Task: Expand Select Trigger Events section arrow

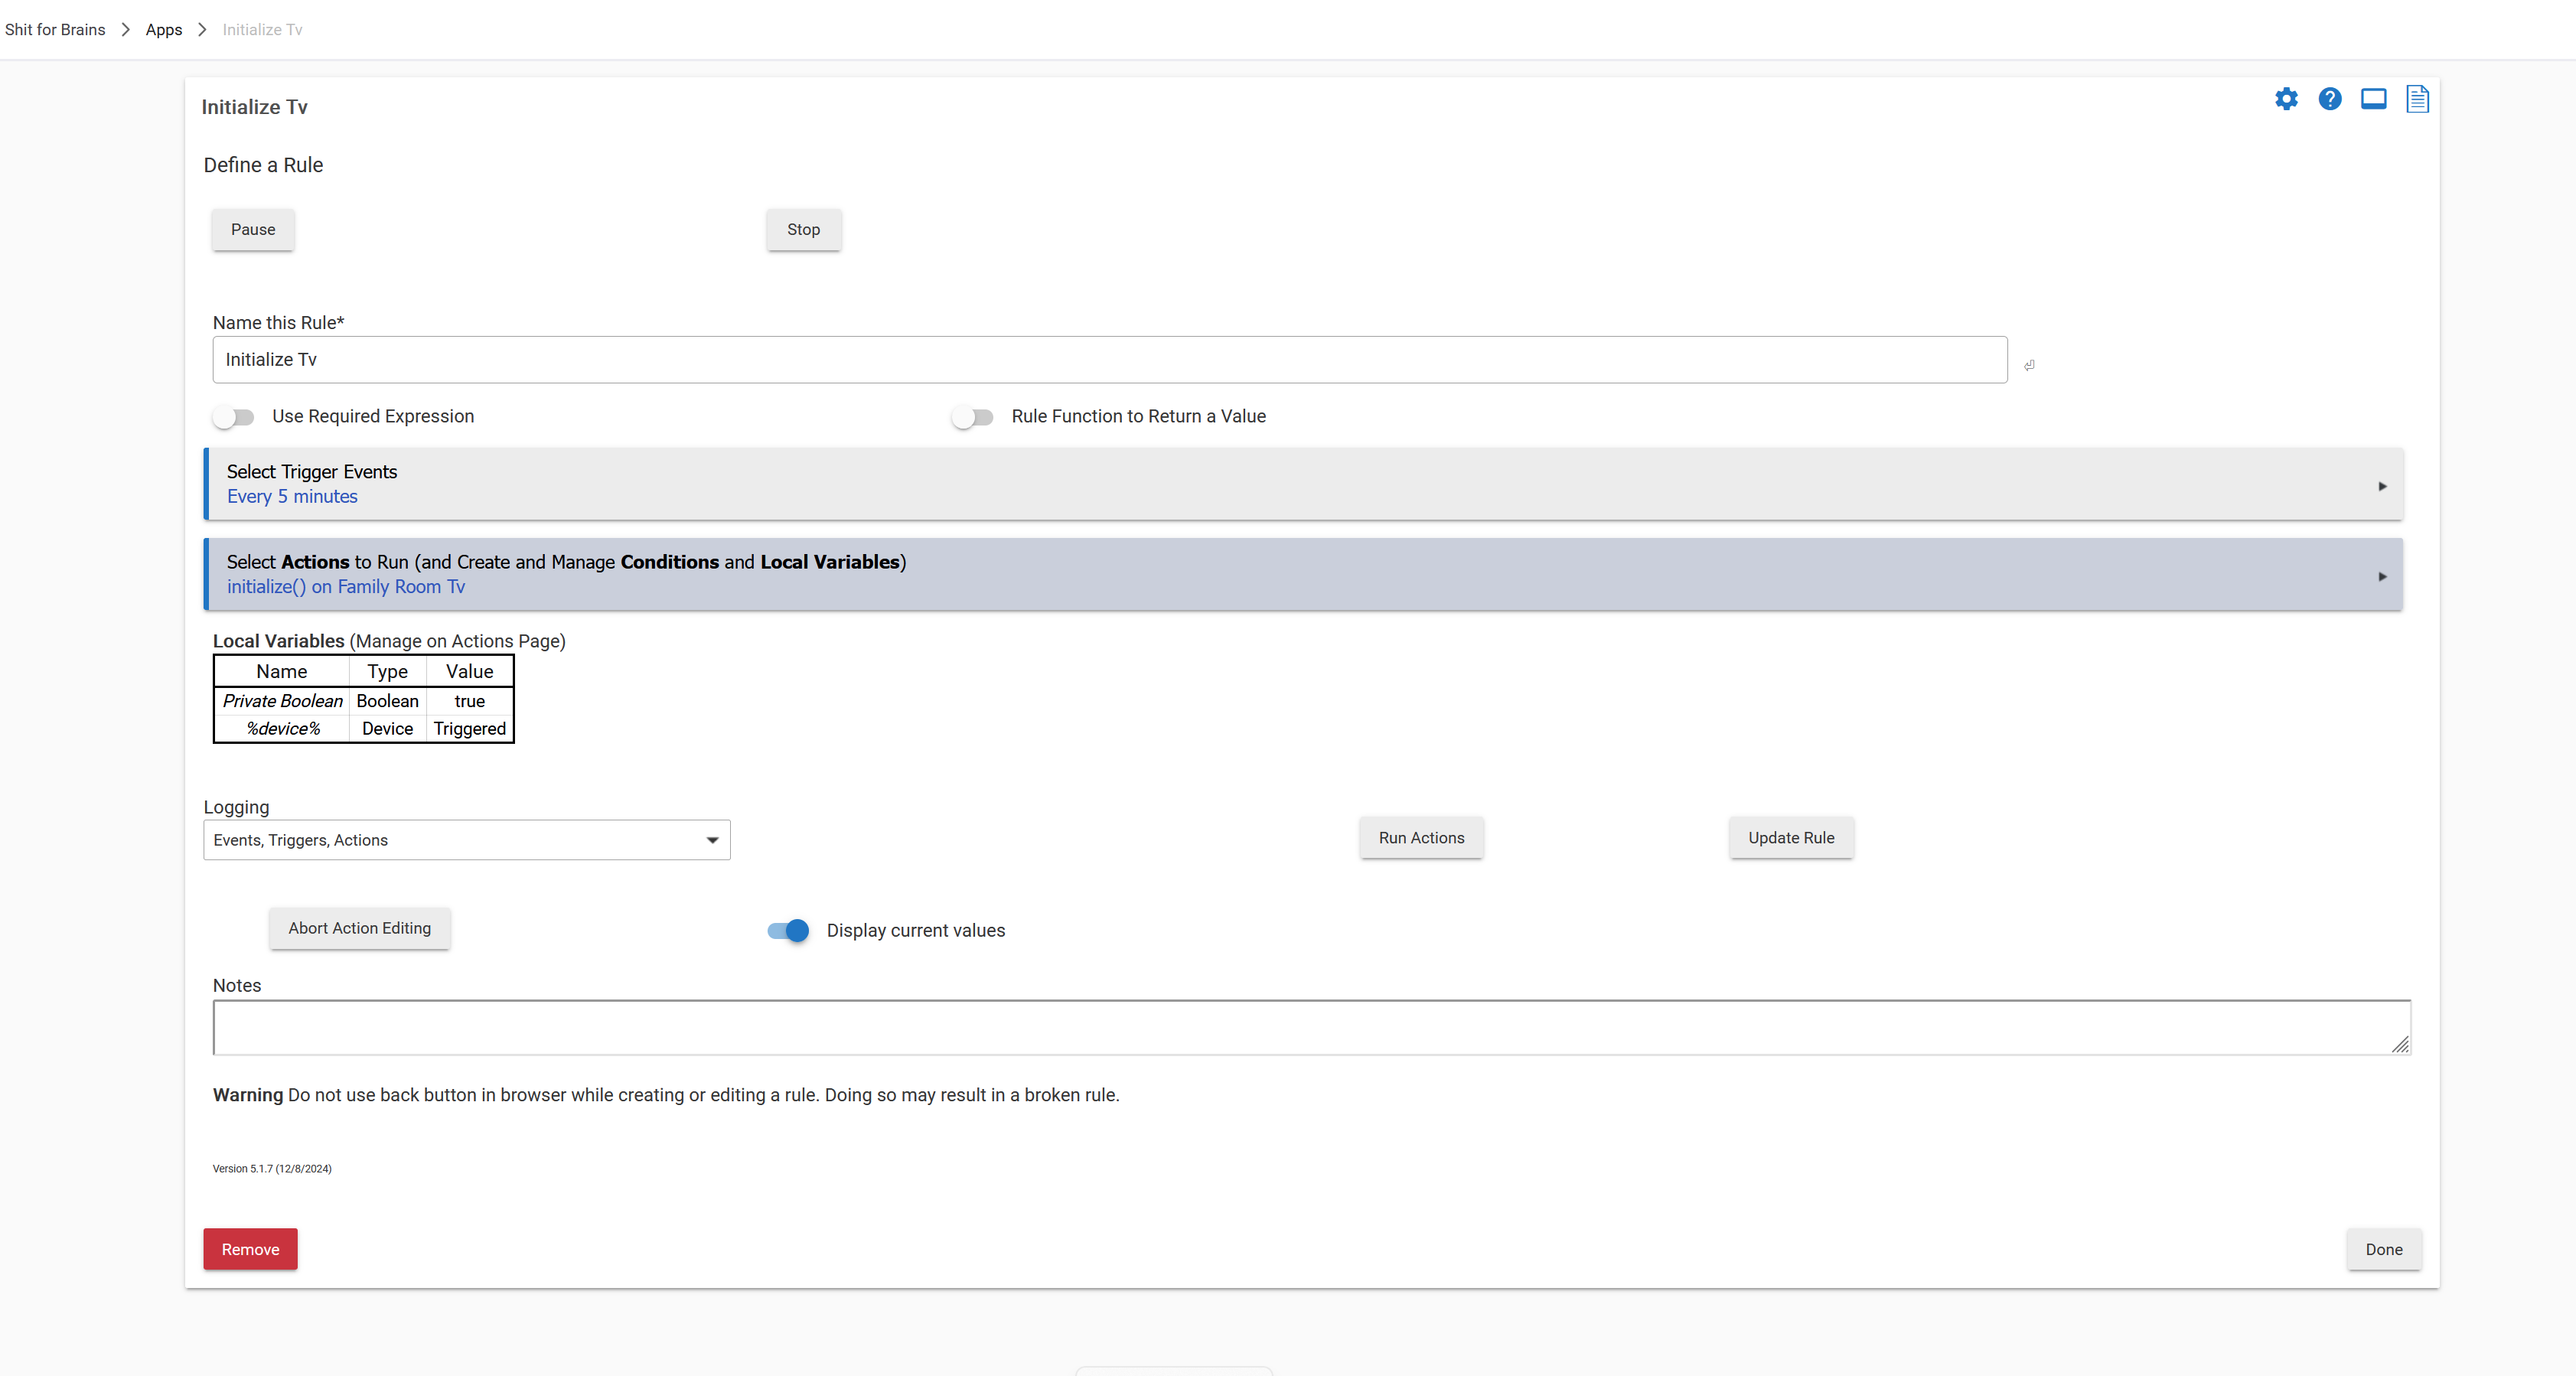Action: coord(2382,486)
